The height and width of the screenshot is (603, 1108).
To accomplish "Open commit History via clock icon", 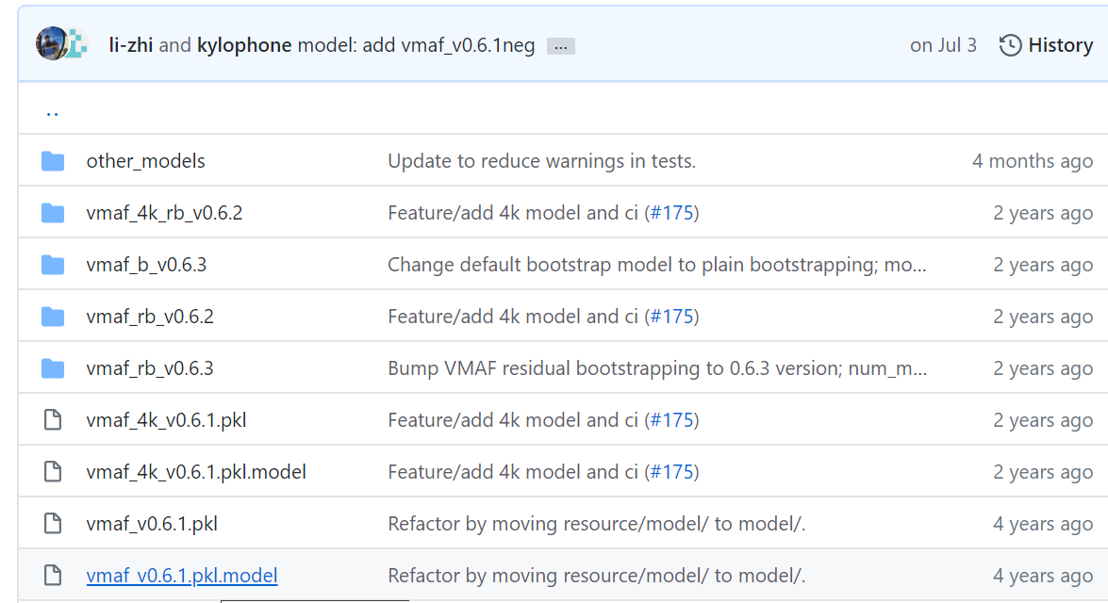I will pos(1010,45).
